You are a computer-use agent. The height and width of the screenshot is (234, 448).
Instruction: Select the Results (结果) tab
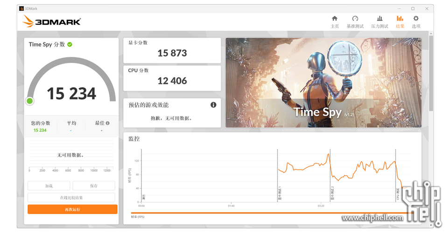click(x=400, y=22)
